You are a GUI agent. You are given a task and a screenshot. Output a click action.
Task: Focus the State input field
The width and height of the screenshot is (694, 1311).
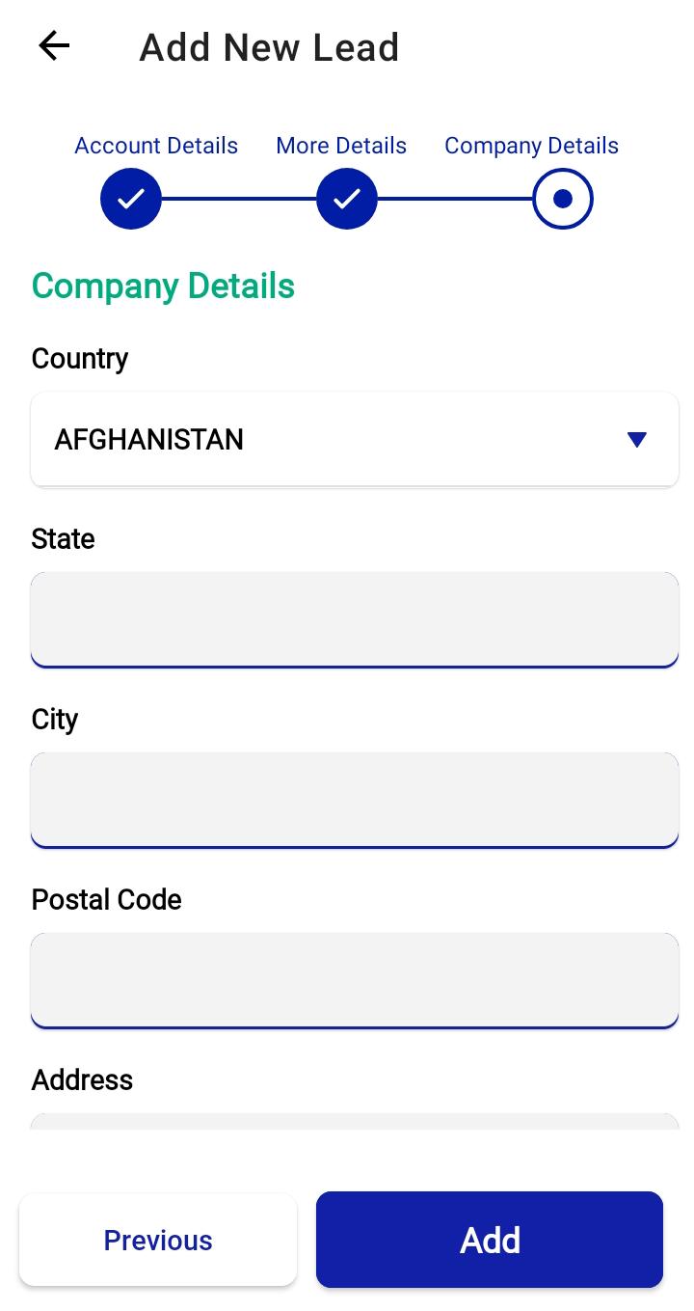(355, 618)
